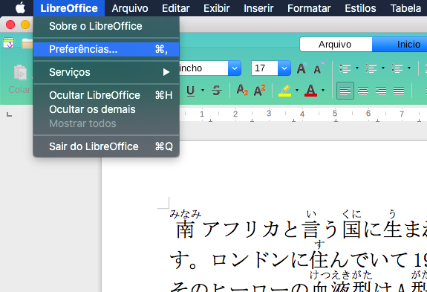The height and width of the screenshot is (292, 427).
Task: Quit via Sair do LibreOffice
Action: click(x=106, y=146)
